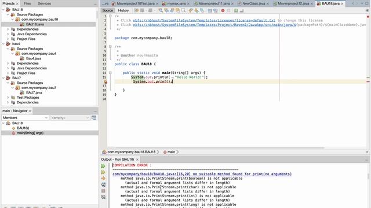Open the NewClass.java editor tab
The height and width of the screenshot is (208, 371).
click(x=254, y=3)
